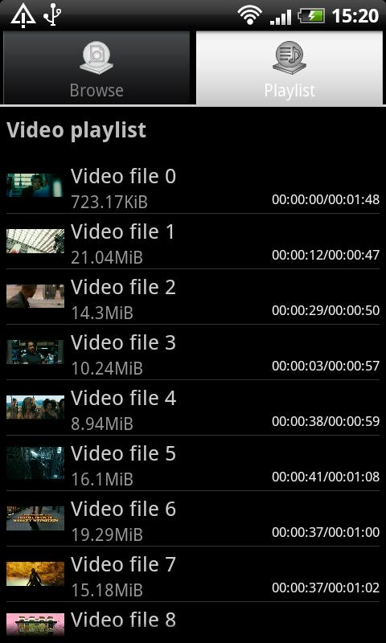The height and width of the screenshot is (643, 386).
Task: Open Video file 1 thumbnail
Action: coord(35,240)
